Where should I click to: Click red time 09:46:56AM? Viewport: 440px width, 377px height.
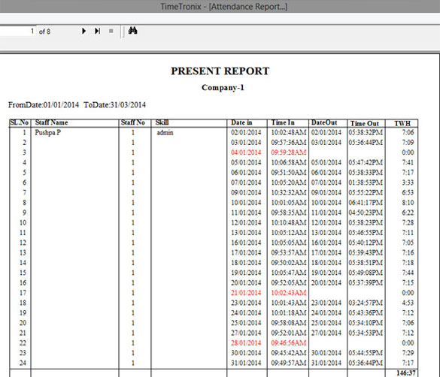point(289,343)
